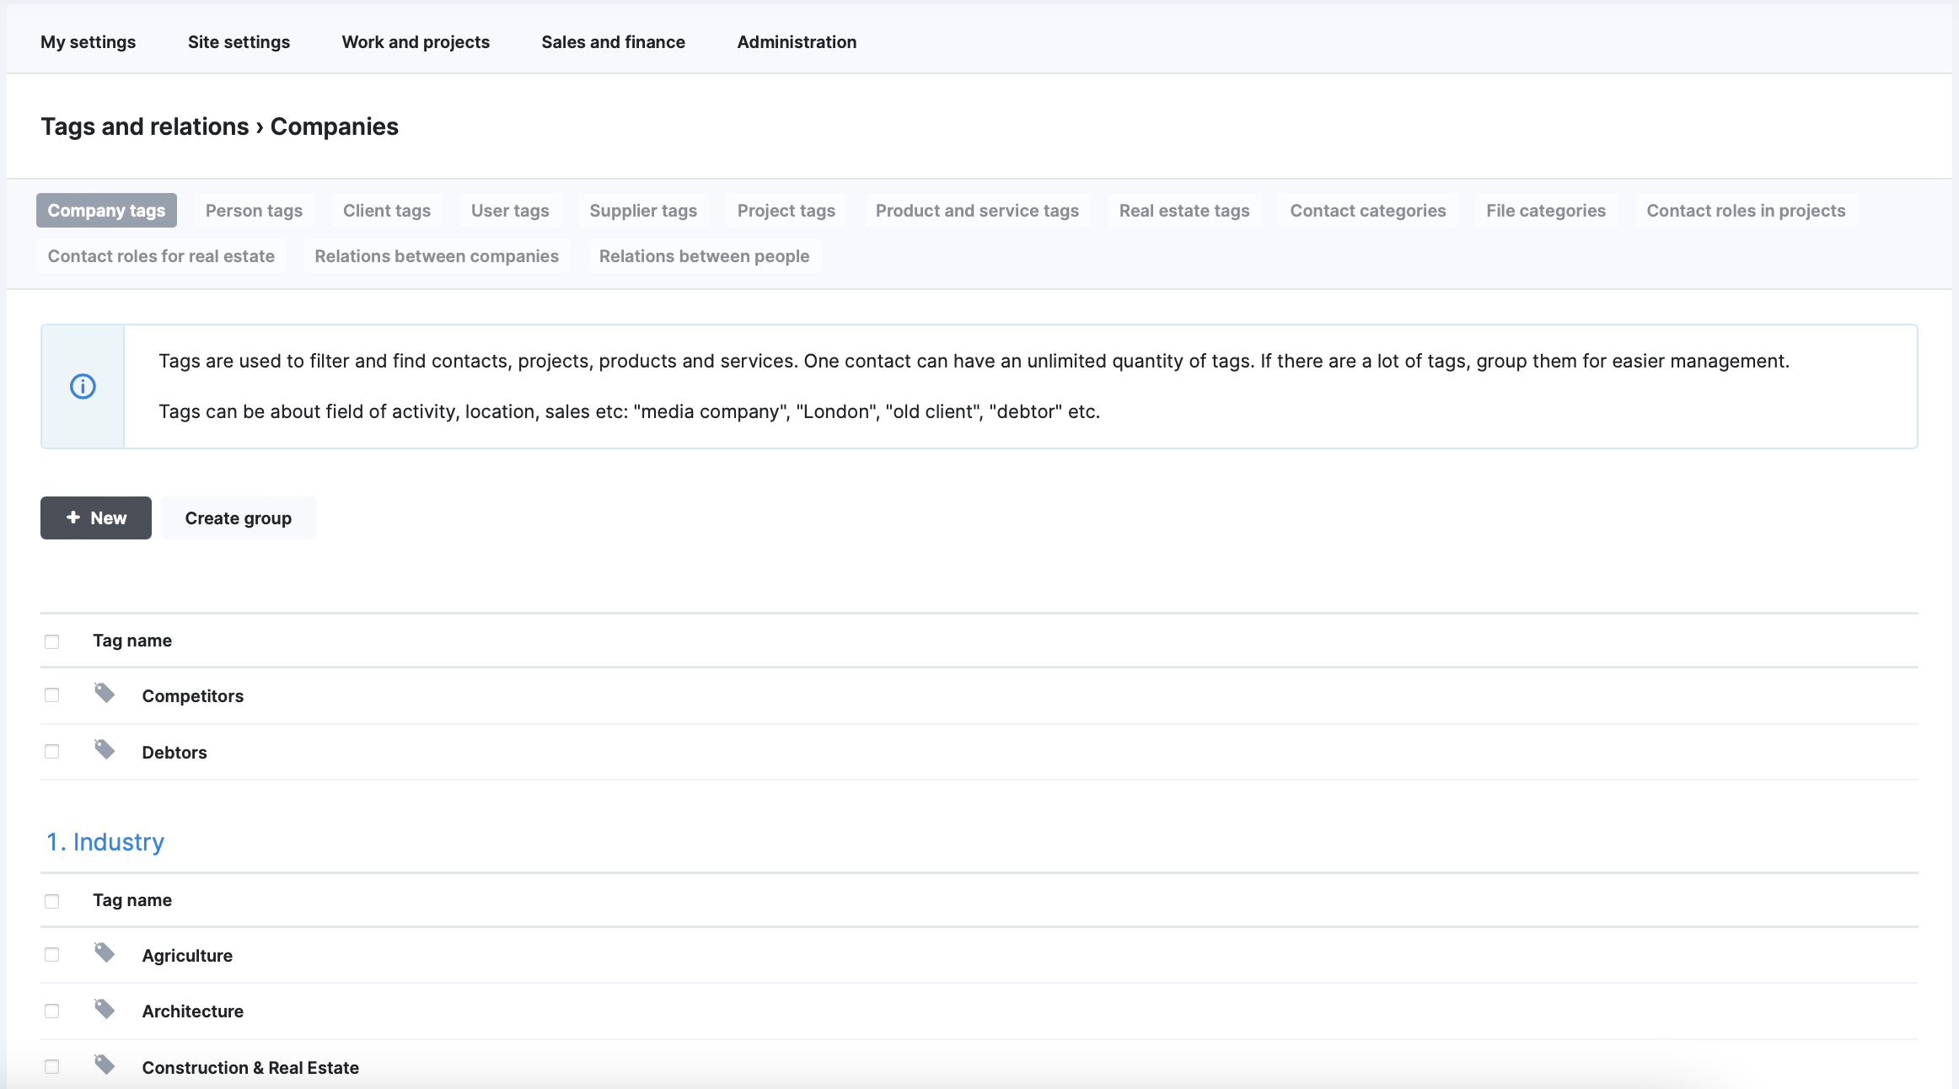Click the plus icon on the New button
This screenshot has height=1089, width=1959.
[72, 518]
